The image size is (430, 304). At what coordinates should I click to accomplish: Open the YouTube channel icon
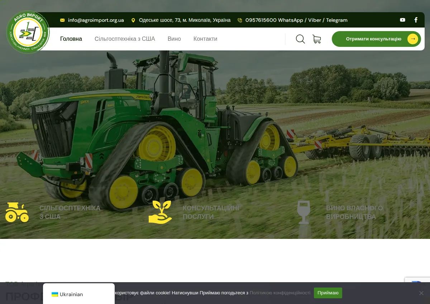[402, 20]
